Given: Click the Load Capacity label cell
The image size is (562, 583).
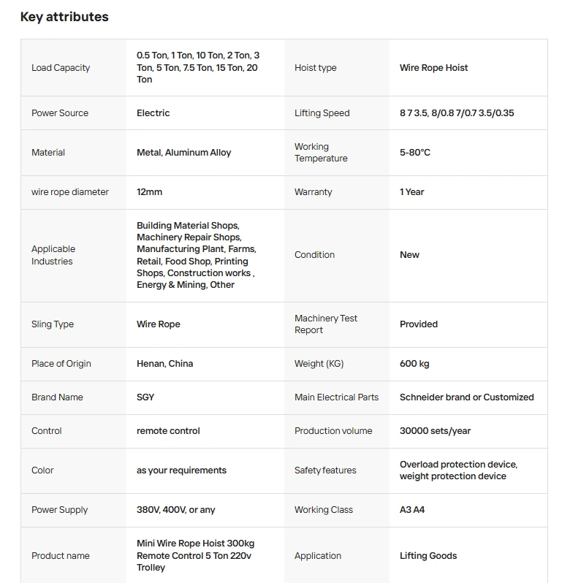Looking at the screenshot, I should point(61,68).
